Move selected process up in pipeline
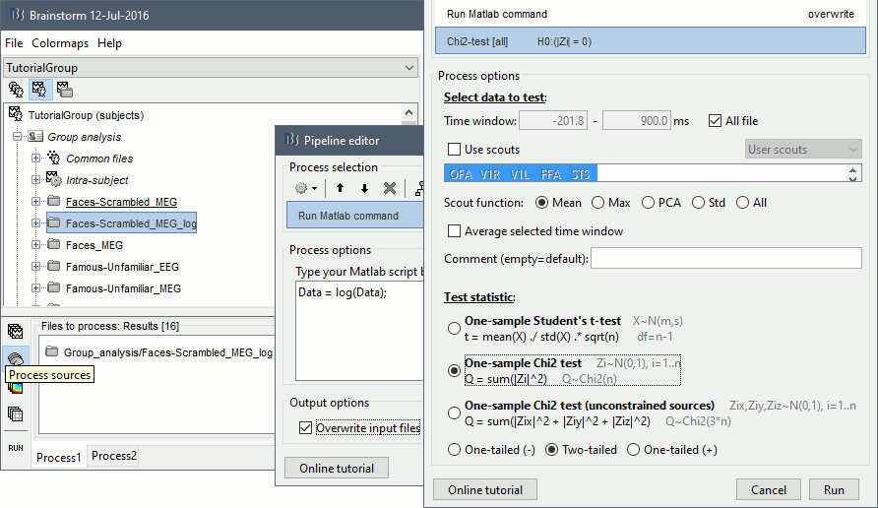The image size is (878, 508). pyautogui.click(x=340, y=188)
